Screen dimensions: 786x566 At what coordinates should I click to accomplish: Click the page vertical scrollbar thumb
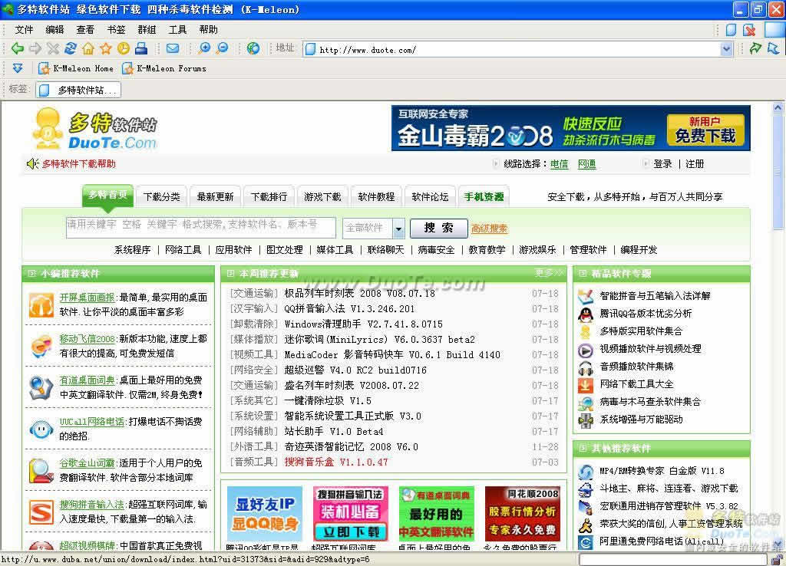point(778,171)
